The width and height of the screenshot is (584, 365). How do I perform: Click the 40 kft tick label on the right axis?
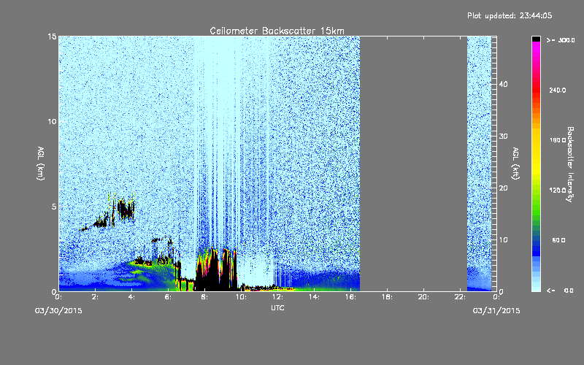(503, 84)
